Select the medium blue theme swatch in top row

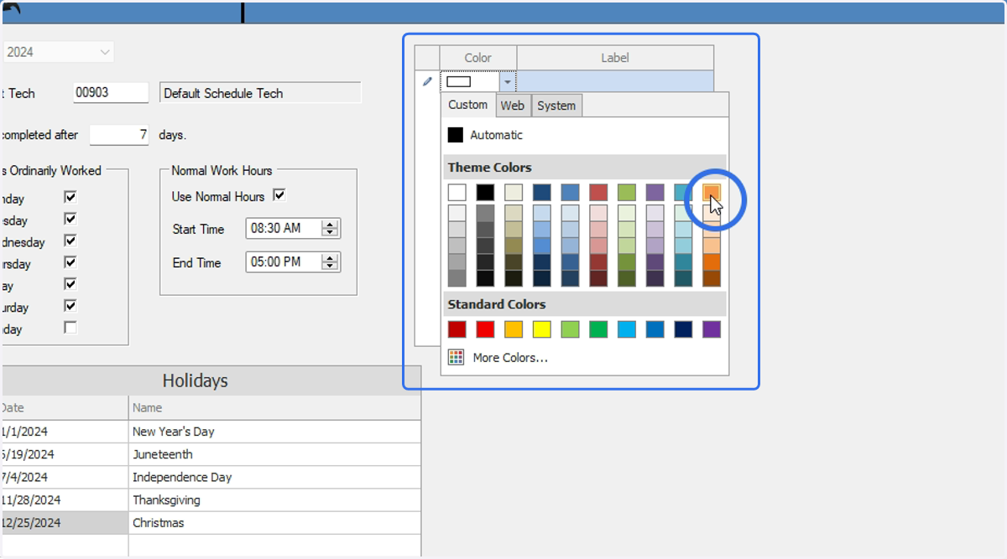pos(570,192)
